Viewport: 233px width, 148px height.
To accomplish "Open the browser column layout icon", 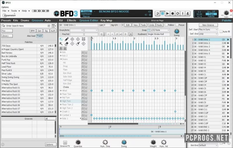I will 54,26.
